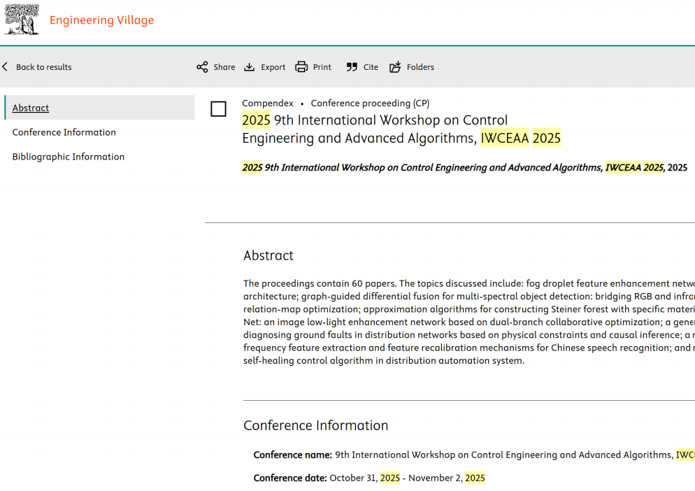Go to Engineering Village home link
The width and height of the screenshot is (695, 491).
[x=102, y=20]
